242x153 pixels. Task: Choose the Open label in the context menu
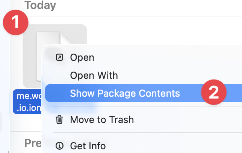82,57
